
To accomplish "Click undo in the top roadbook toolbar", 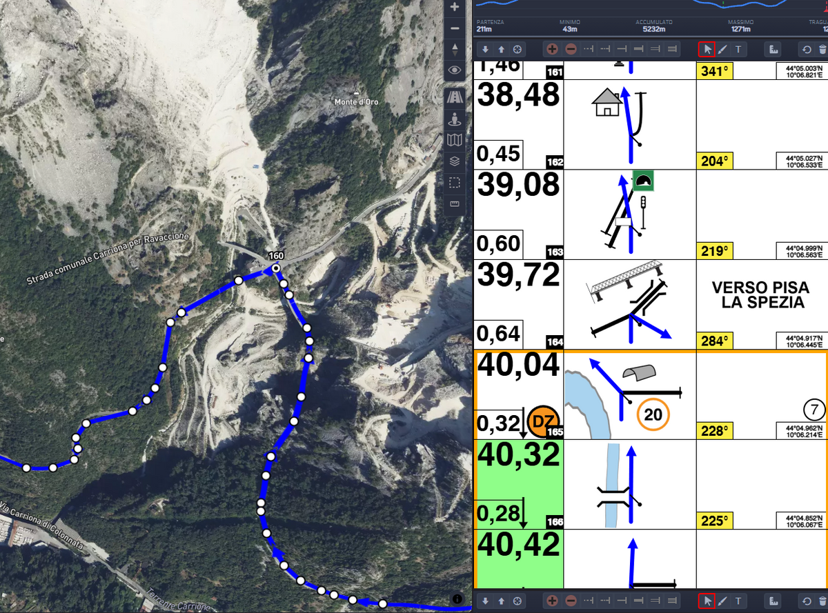I will point(807,50).
